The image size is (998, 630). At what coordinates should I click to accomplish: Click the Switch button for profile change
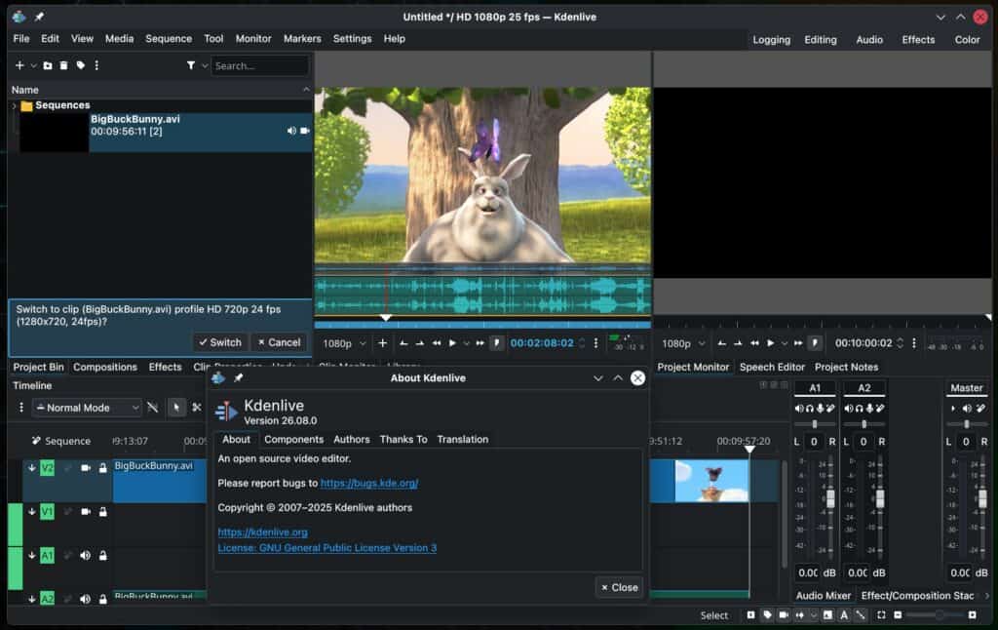pyautogui.click(x=220, y=342)
